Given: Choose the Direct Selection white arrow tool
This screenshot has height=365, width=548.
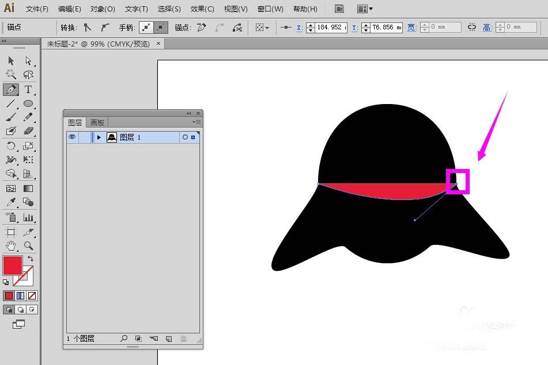Looking at the screenshot, I should coord(28,61).
